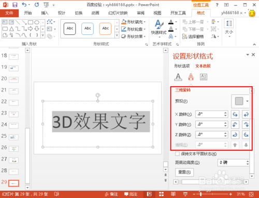Image resolution: width=259 pixels, height=198 pixels.
Task: Select the Oval shape in shapes gallery
Action: (37, 22)
